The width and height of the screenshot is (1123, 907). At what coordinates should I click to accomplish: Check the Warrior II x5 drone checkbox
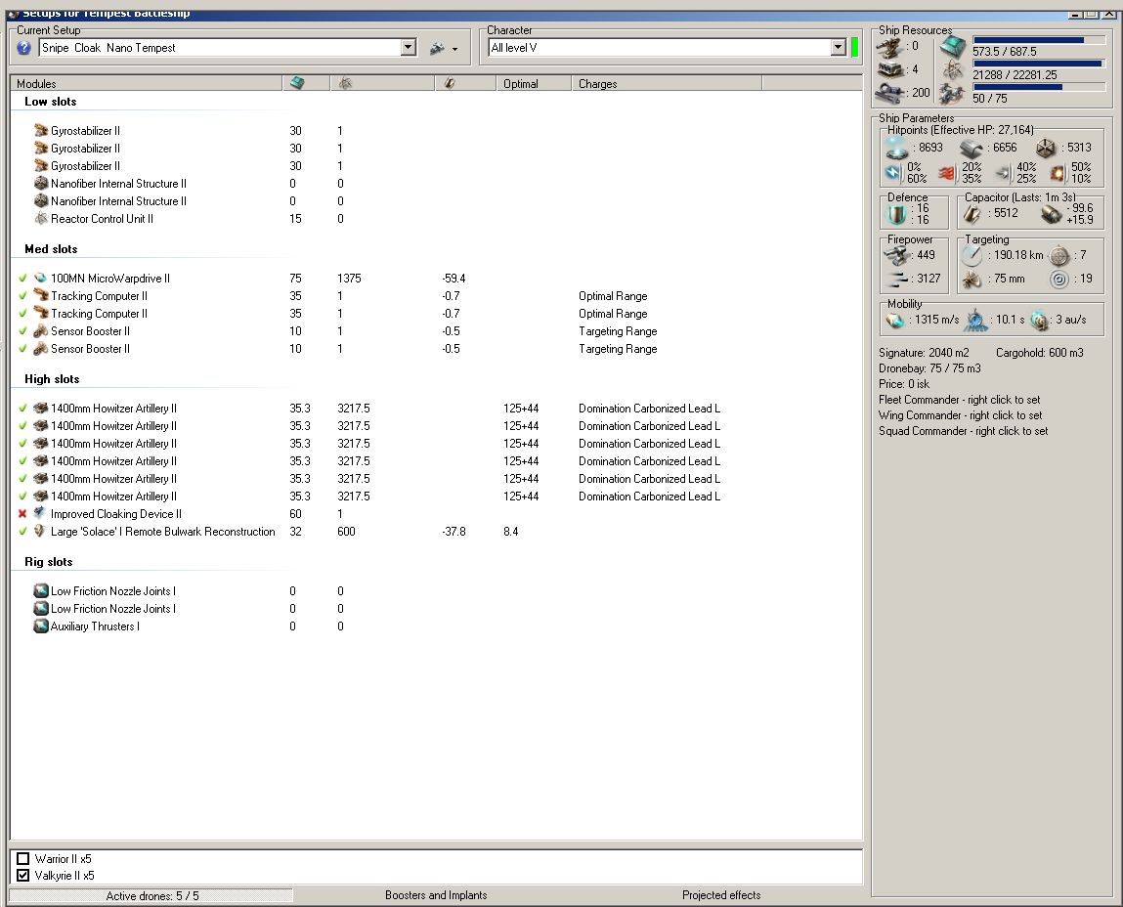pyautogui.click(x=22, y=858)
